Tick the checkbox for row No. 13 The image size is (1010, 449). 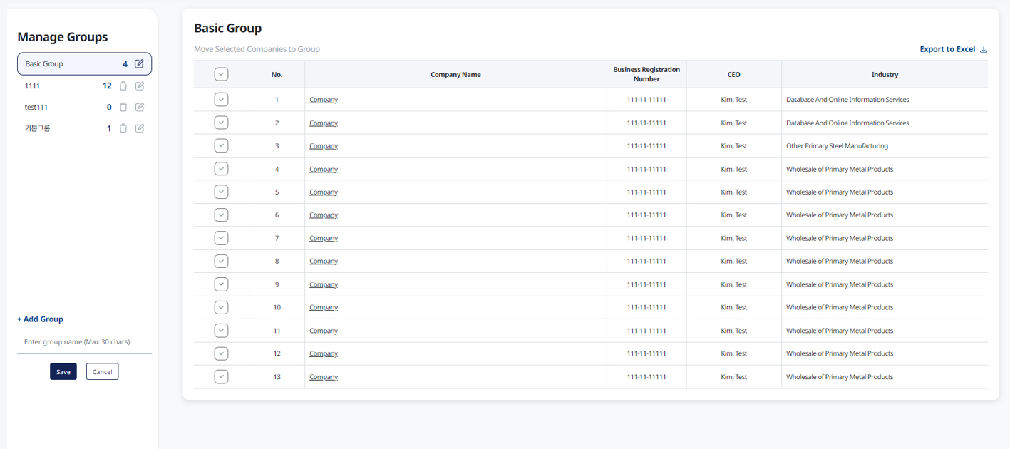(221, 376)
